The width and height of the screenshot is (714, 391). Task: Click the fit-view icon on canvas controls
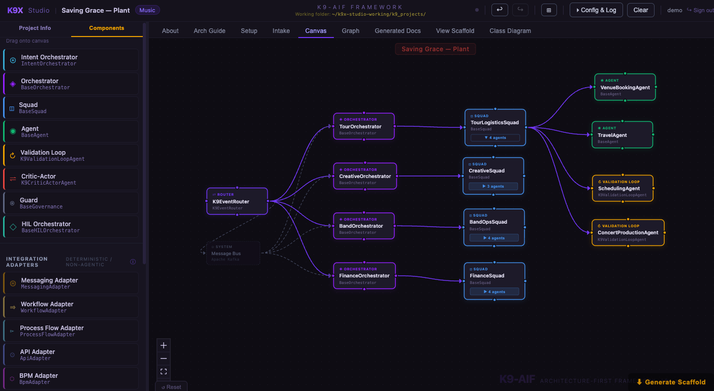[x=164, y=372]
